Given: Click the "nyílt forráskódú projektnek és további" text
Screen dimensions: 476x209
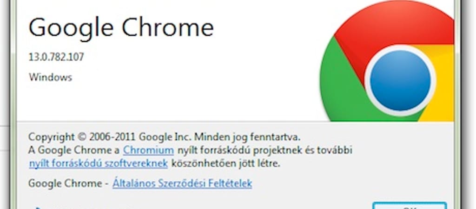Looking at the screenshot, I should [x=264, y=150].
